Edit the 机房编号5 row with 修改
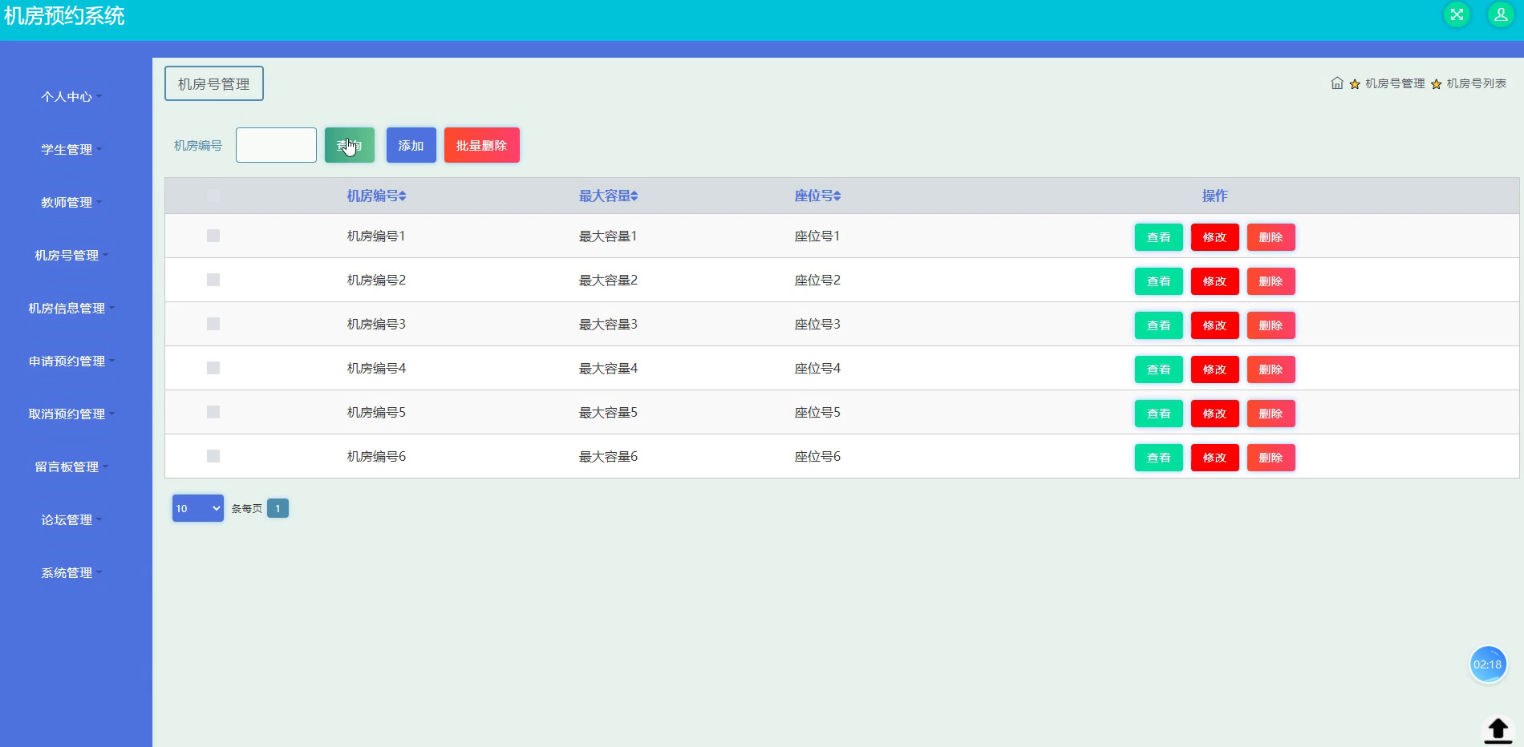1524x747 pixels. click(x=1215, y=414)
